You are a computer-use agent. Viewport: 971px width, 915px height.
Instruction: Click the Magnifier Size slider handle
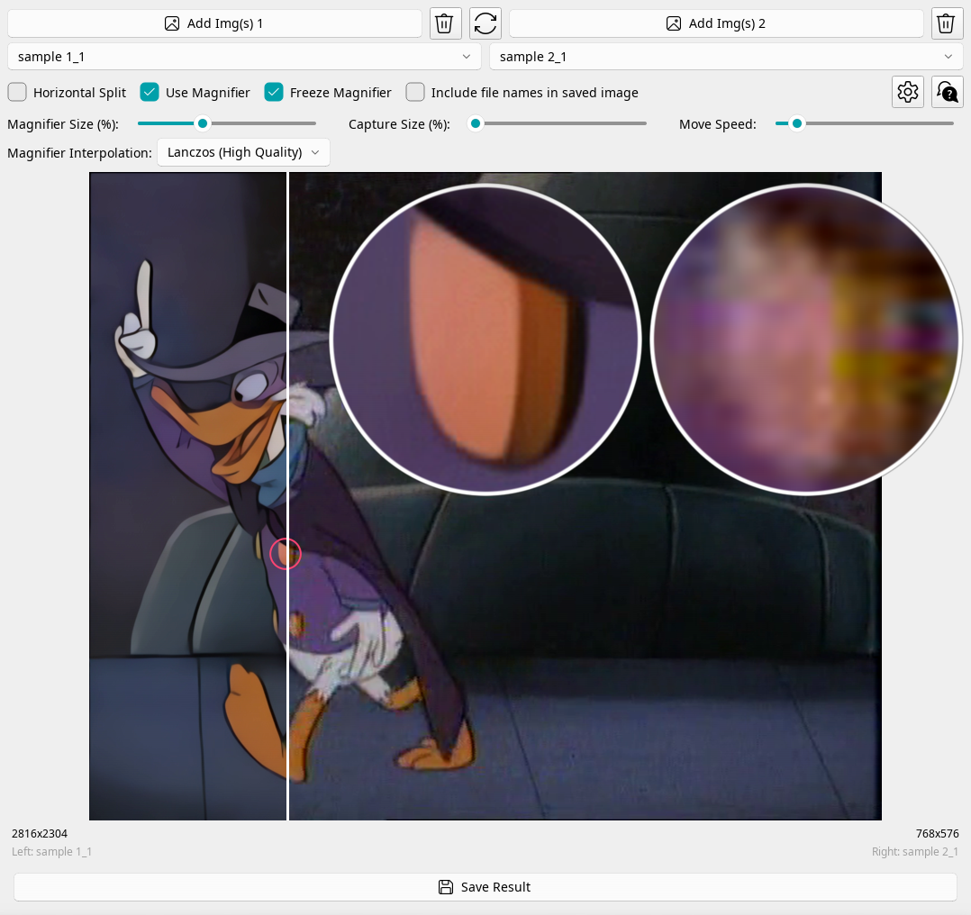(x=203, y=123)
